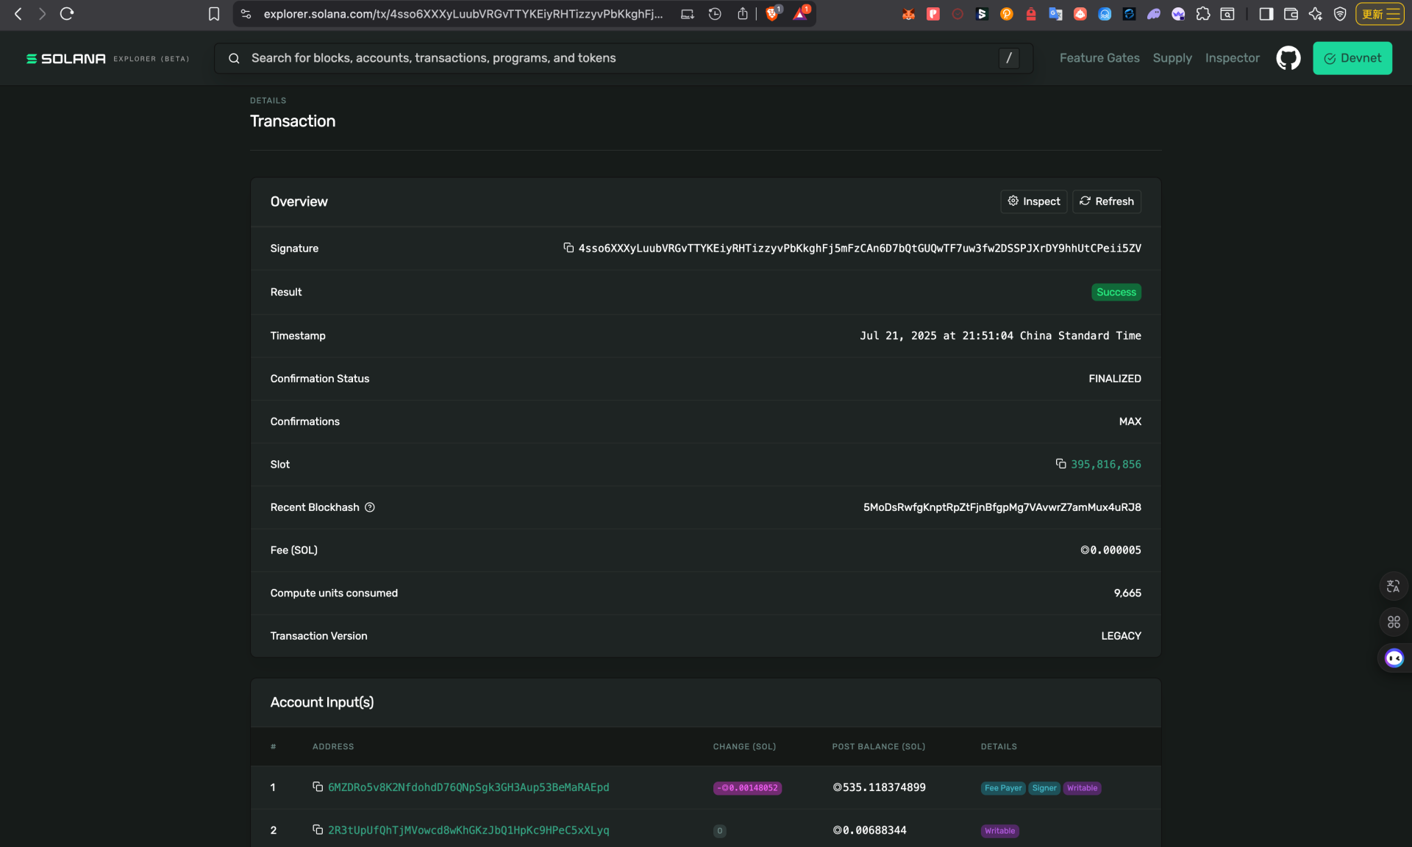Bookmark this page using bookmark icon

coord(214,14)
